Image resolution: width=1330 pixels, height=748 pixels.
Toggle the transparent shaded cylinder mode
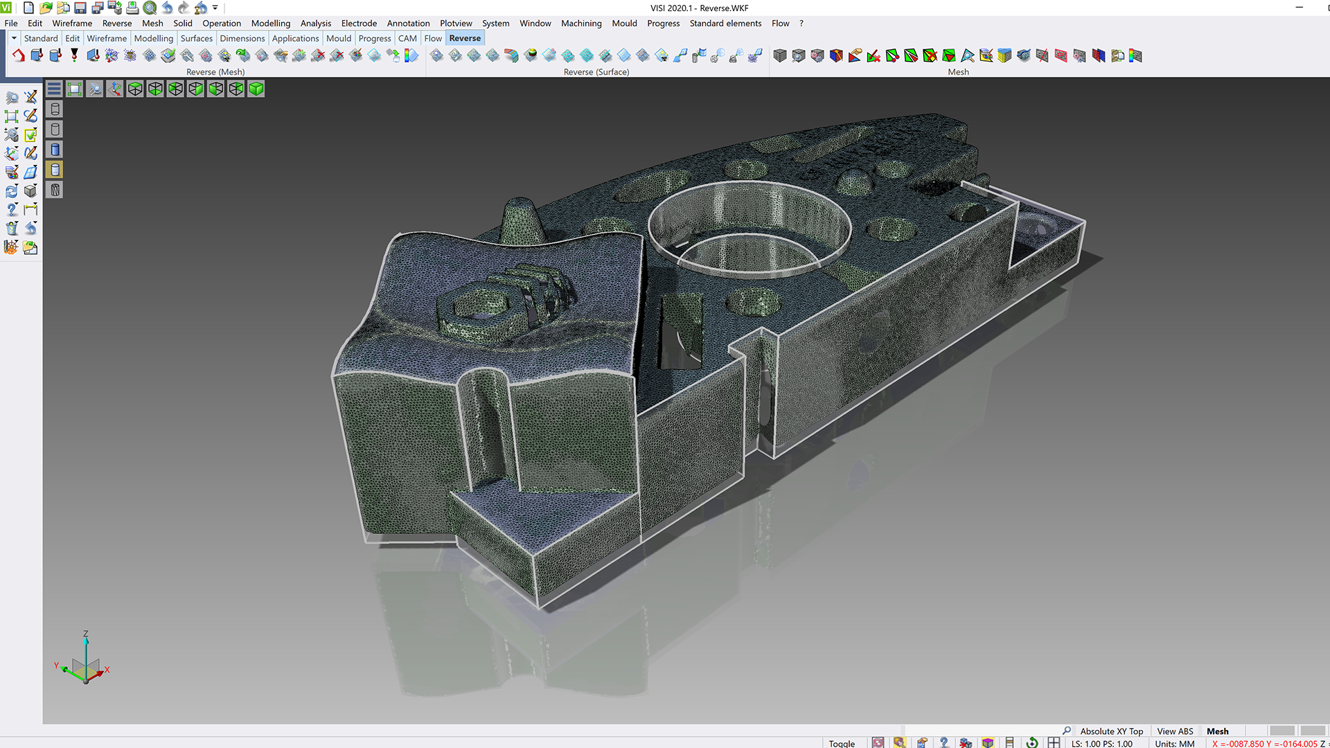pyautogui.click(x=55, y=170)
